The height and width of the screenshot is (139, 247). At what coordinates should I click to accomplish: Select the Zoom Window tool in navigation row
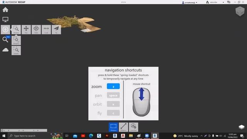tap(16, 29)
